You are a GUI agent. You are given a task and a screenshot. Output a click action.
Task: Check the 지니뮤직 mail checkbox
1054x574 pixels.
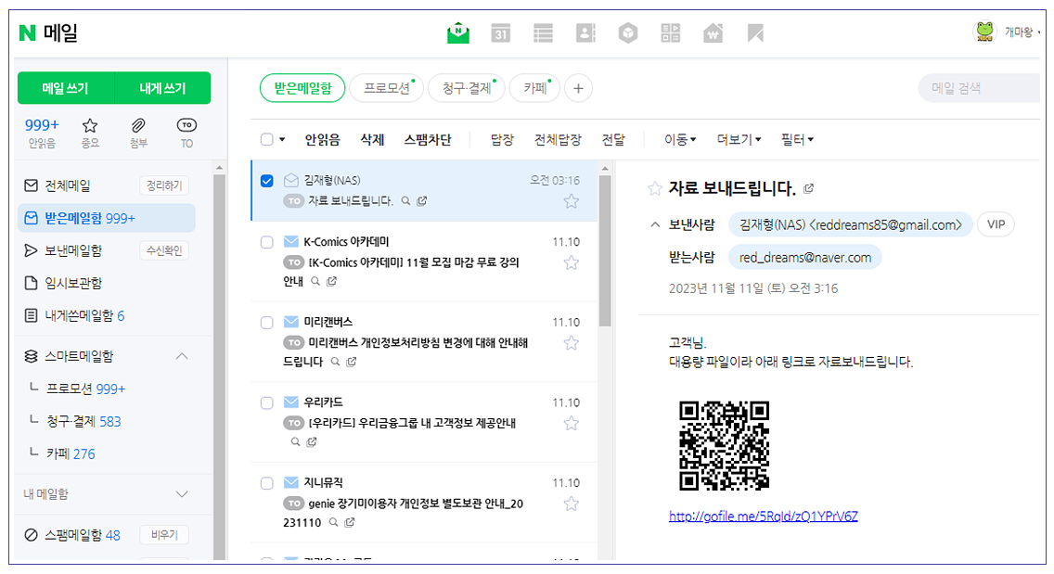pyautogui.click(x=267, y=483)
